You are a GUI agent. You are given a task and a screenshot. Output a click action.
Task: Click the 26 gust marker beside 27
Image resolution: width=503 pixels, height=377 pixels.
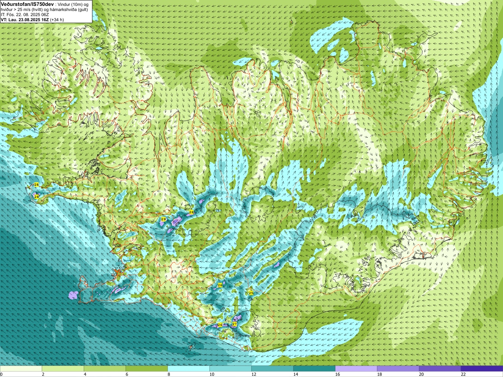(x=220, y=325)
